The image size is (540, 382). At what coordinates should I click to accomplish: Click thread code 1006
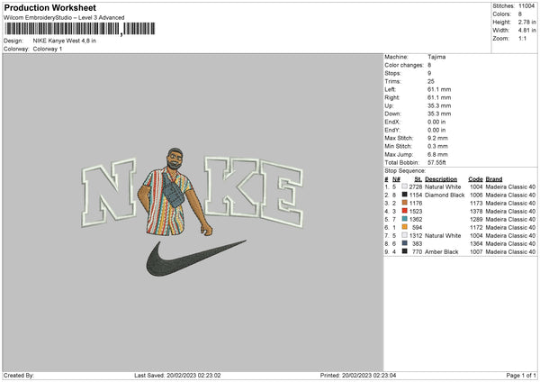pos(476,196)
